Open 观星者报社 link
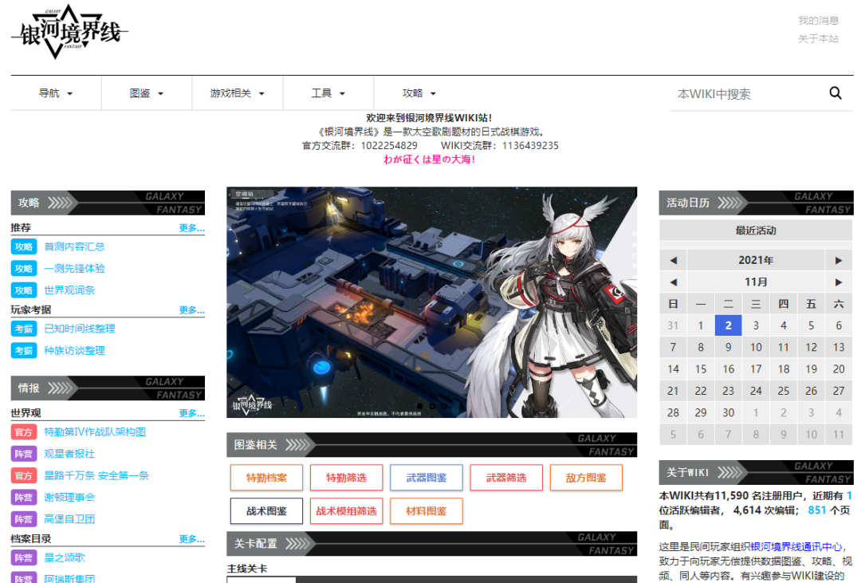This screenshot has width=861, height=583. click(x=69, y=454)
